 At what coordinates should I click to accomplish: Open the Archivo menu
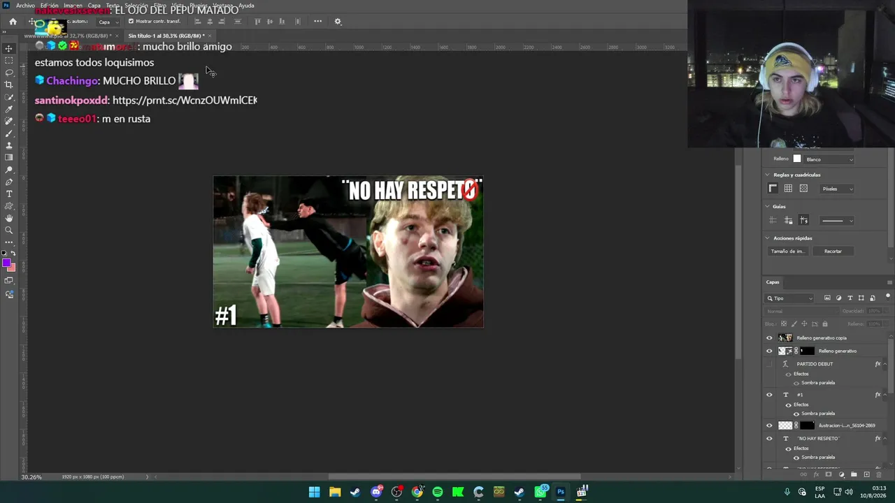tap(25, 6)
